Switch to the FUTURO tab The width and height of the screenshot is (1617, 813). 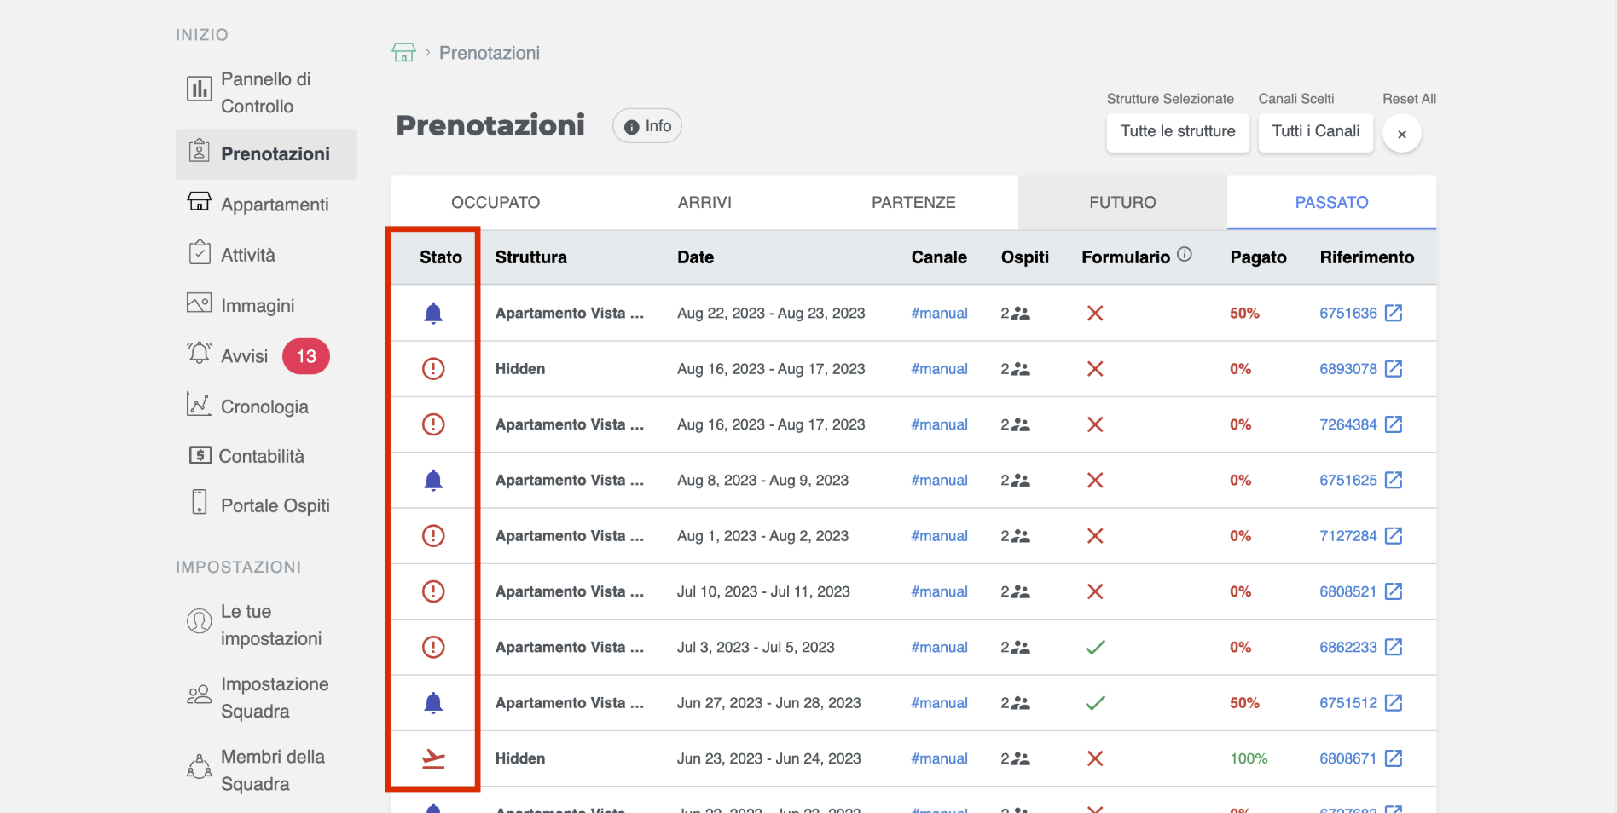[x=1122, y=203]
